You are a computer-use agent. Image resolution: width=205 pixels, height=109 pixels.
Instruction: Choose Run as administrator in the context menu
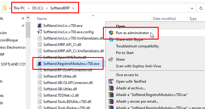click(132, 33)
